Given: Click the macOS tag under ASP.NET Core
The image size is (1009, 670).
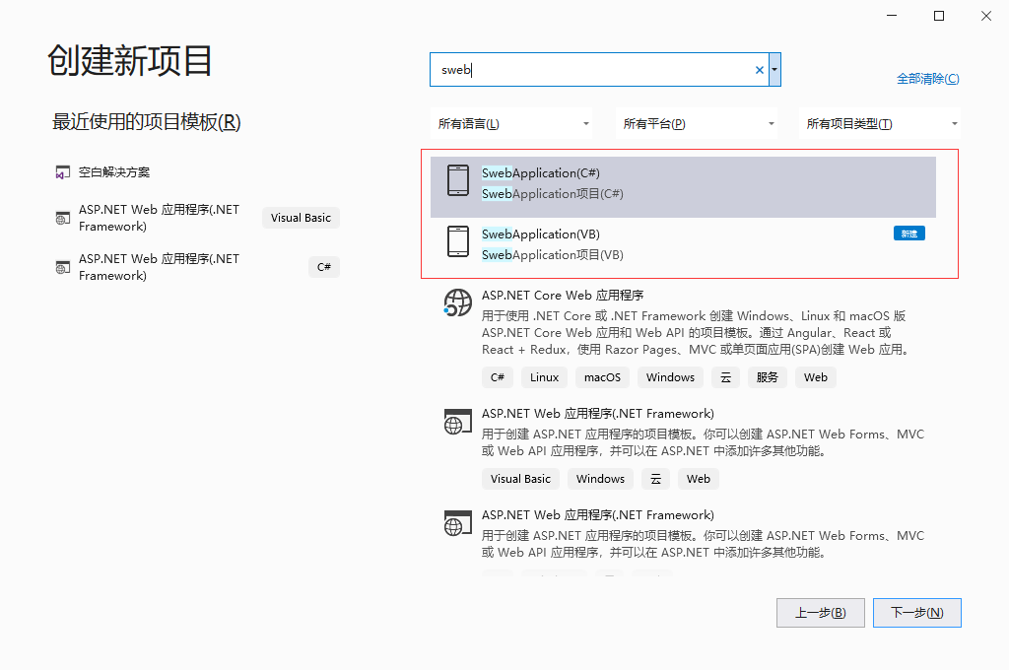Looking at the screenshot, I should 602,377.
